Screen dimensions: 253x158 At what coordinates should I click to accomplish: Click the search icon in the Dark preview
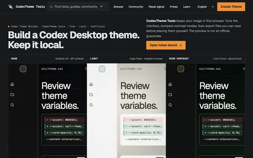[x=12, y=105]
